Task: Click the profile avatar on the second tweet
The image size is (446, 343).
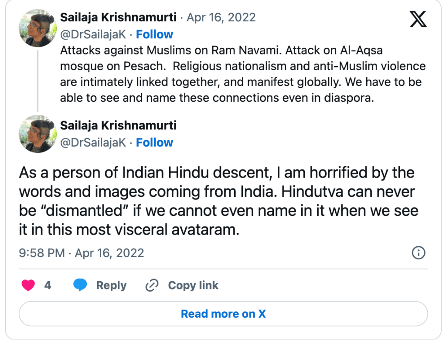Action: (38, 134)
